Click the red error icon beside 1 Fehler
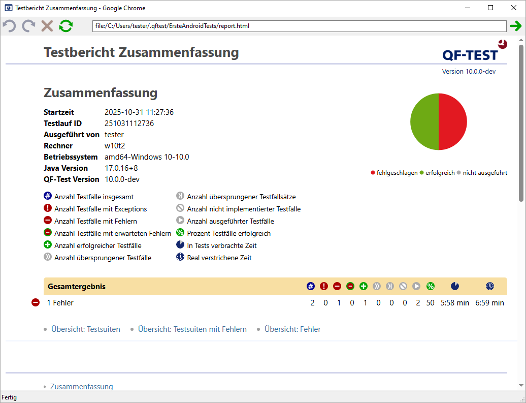This screenshot has width=526, height=403. tap(36, 303)
